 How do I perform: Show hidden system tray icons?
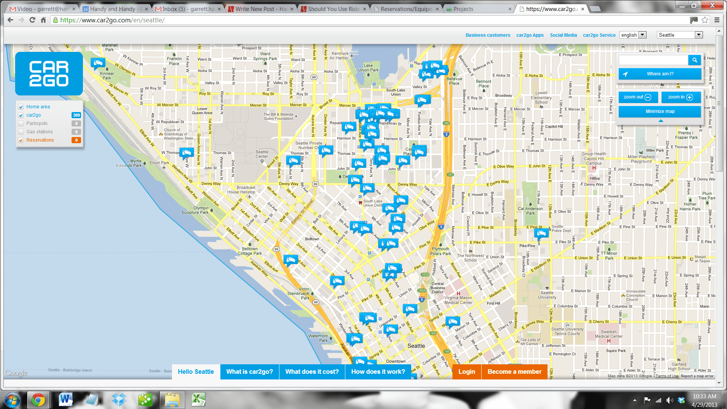tap(635, 400)
